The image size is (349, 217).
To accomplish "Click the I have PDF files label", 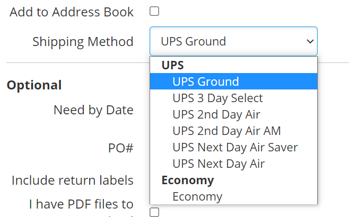I will click(x=81, y=204).
